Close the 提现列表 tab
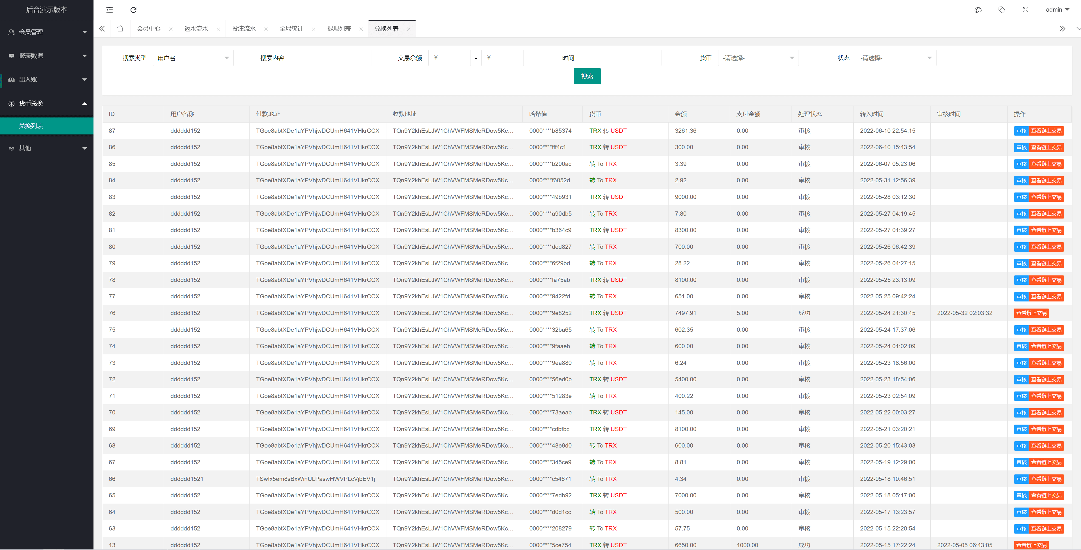The width and height of the screenshot is (1081, 550). click(x=361, y=29)
